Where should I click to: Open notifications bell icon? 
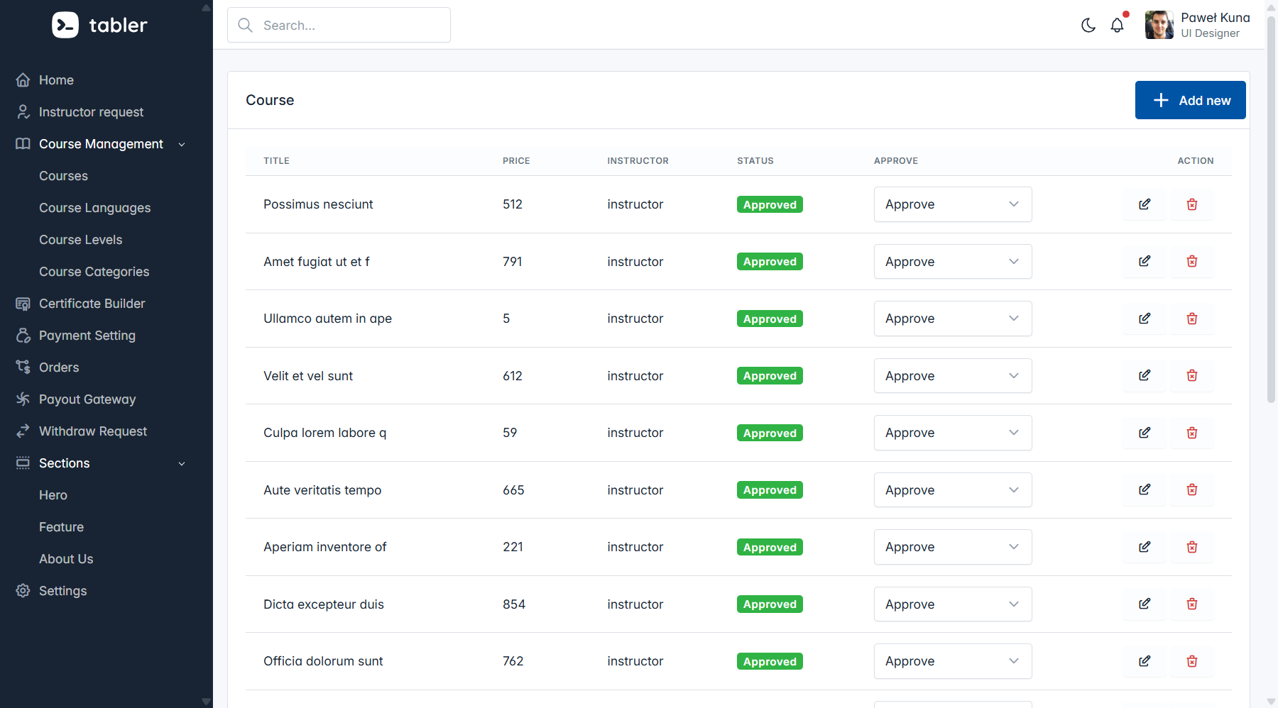(1117, 26)
